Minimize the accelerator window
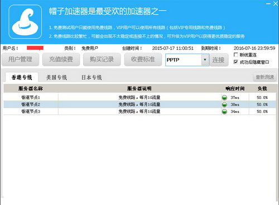Viewport: 279px width, 205px height. [x=268, y=3]
